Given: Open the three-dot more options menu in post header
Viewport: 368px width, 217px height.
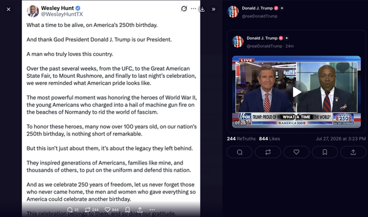Looking at the screenshot, I should click(x=193, y=9).
